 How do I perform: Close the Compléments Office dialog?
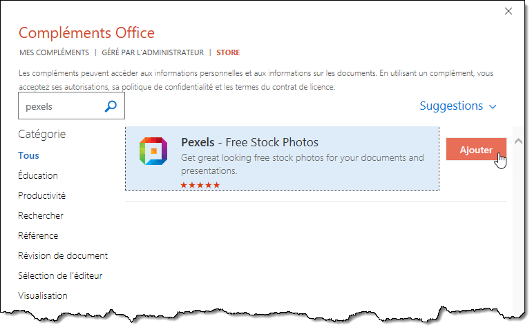pyautogui.click(x=509, y=11)
